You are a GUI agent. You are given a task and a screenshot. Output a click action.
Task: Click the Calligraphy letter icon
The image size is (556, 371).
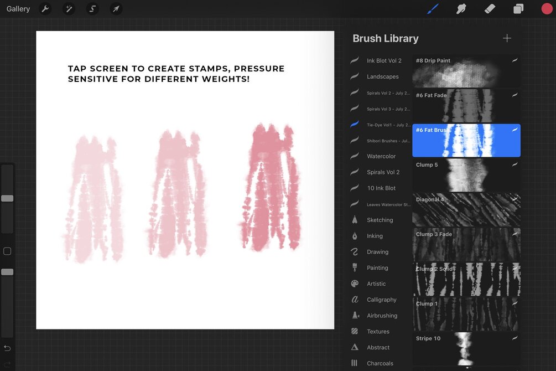(x=355, y=299)
